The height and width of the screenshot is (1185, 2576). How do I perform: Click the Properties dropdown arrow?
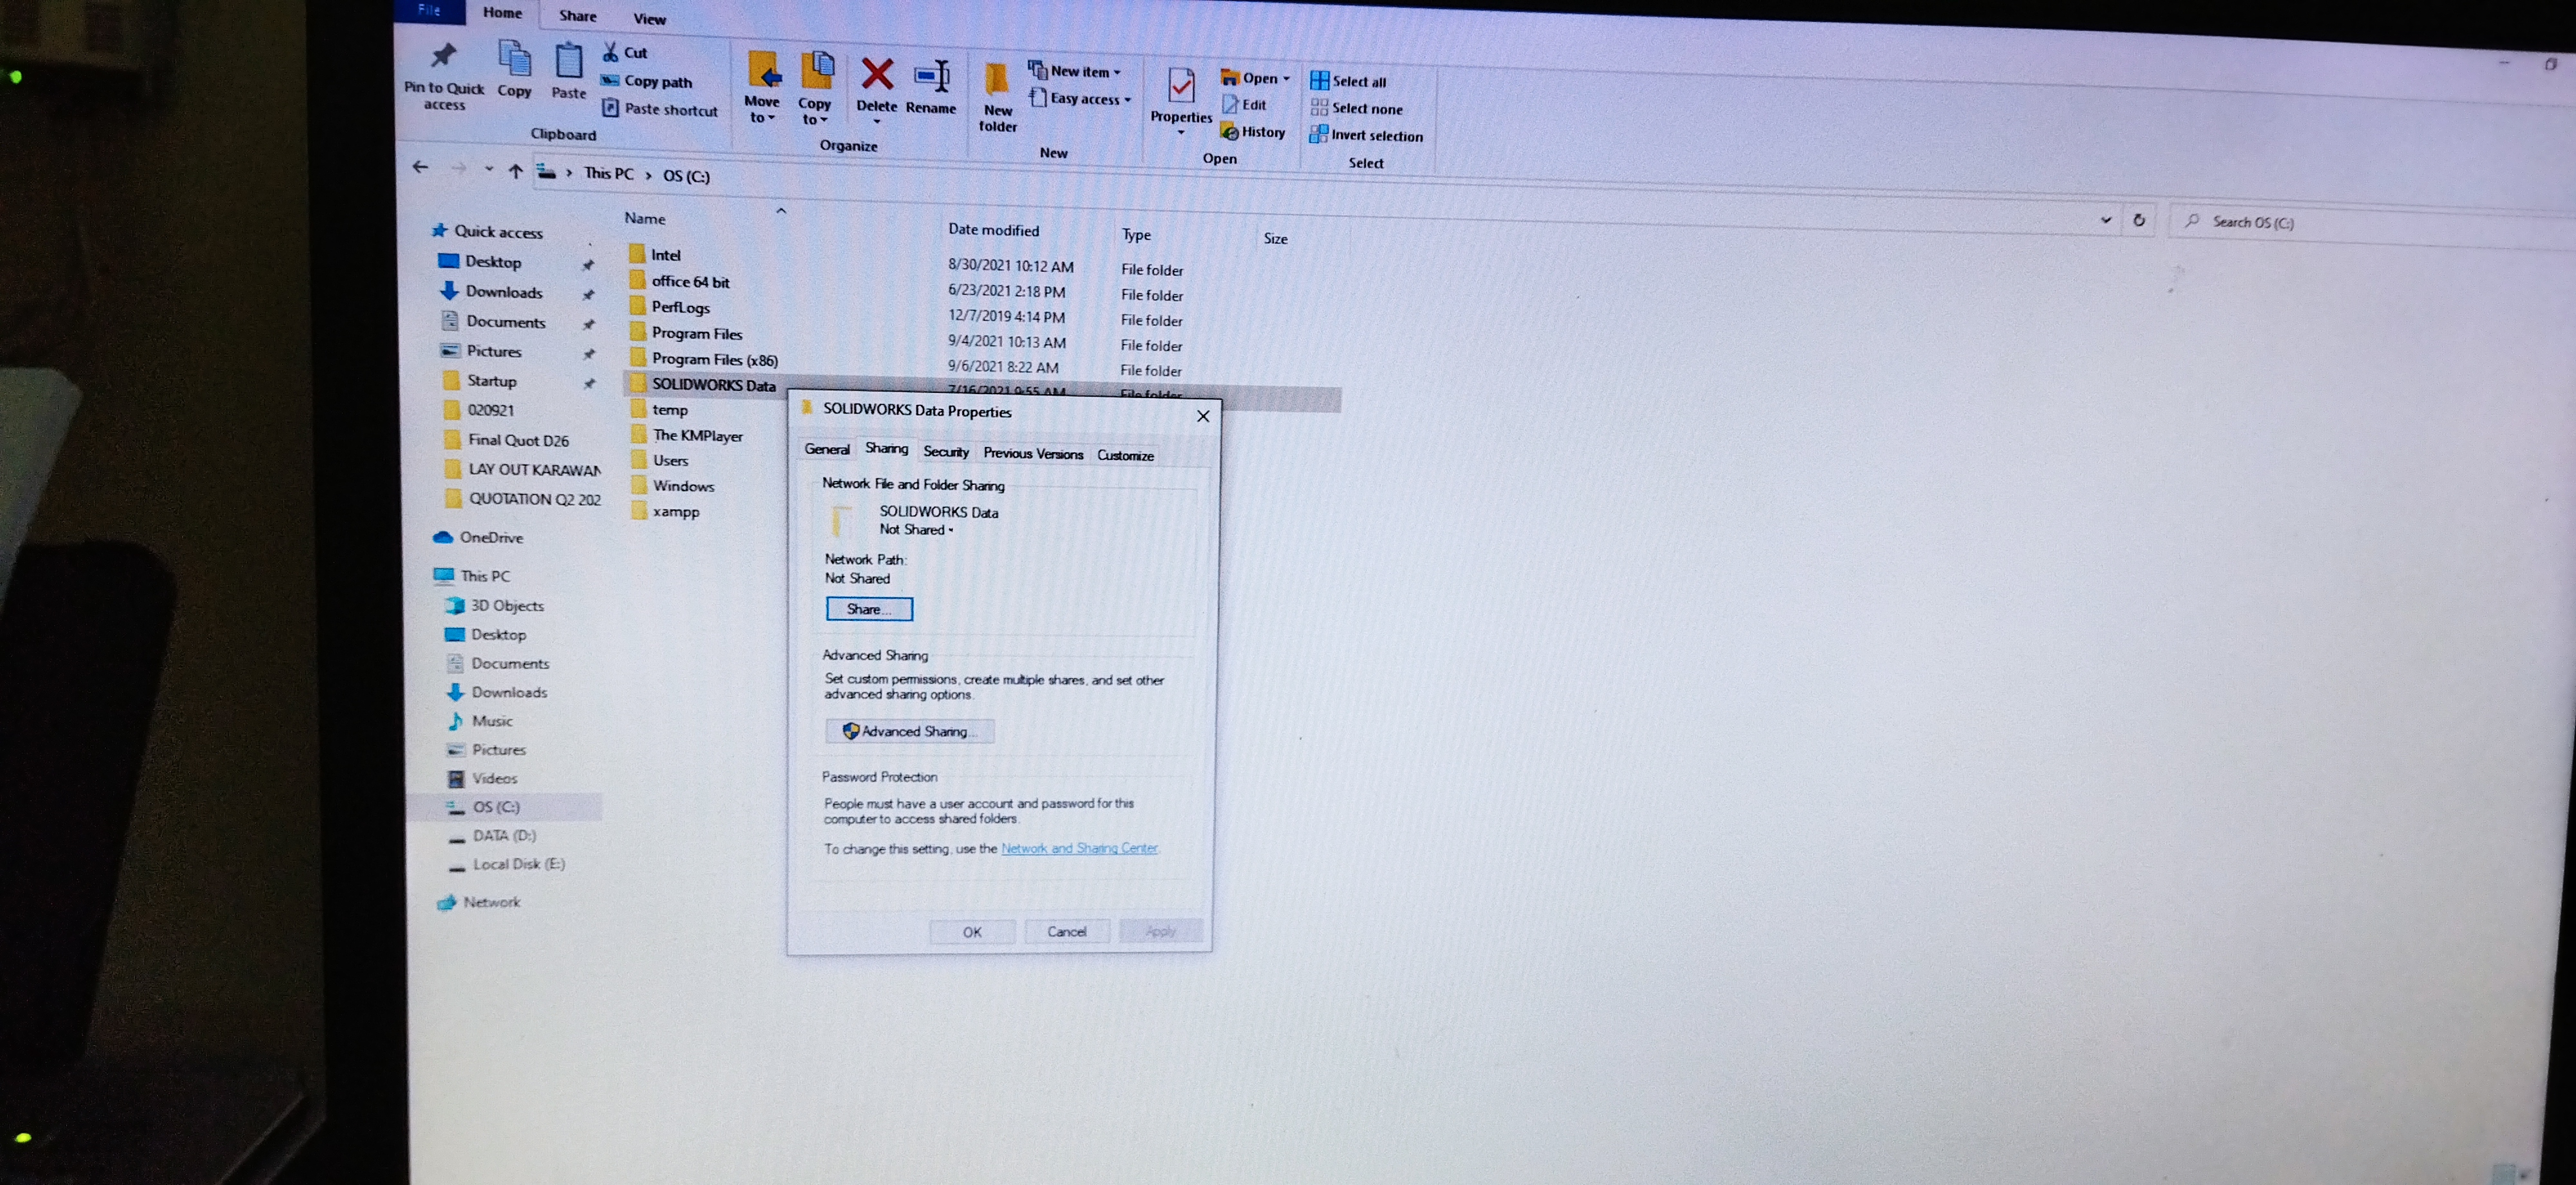coord(1181,133)
